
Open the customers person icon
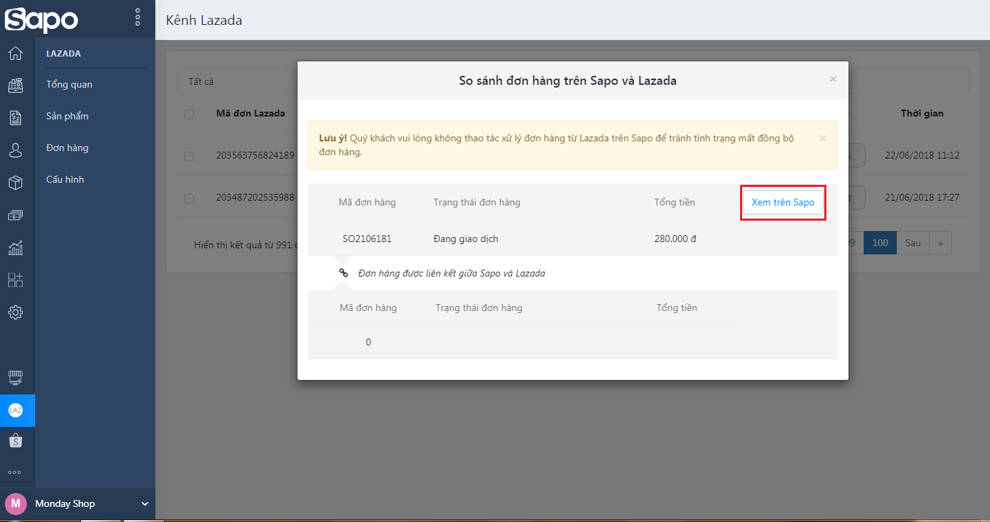[x=15, y=150]
